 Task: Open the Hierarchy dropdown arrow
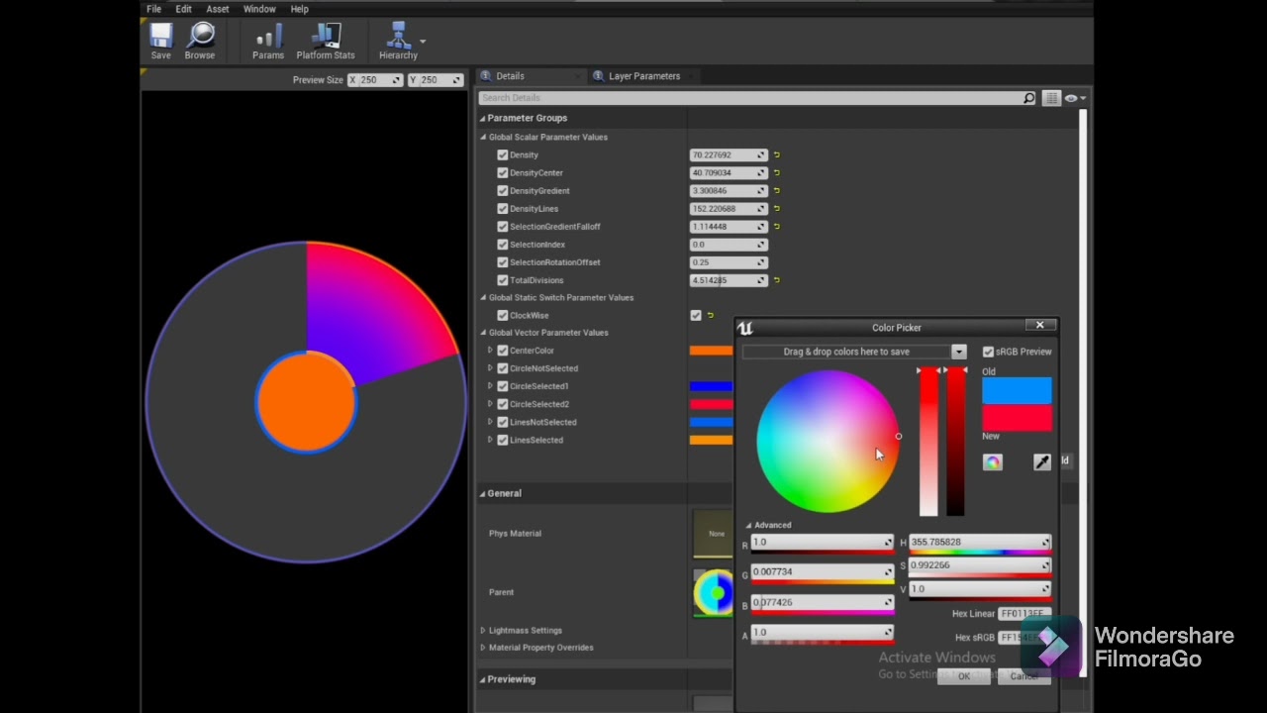coord(423,42)
